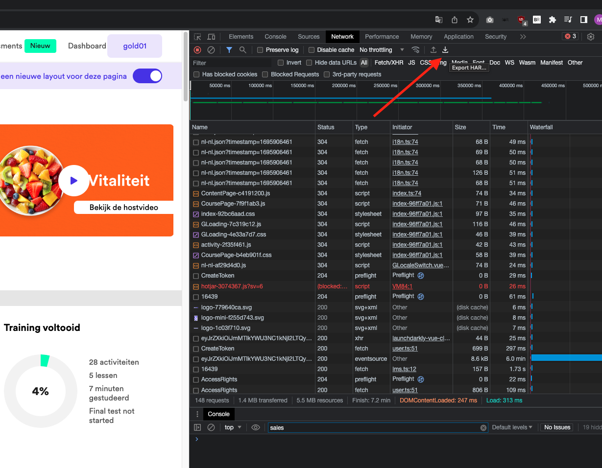Image resolution: width=602 pixels, height=468 pixels.
Task: Open the Dashboard link
Action: point(87,46)
